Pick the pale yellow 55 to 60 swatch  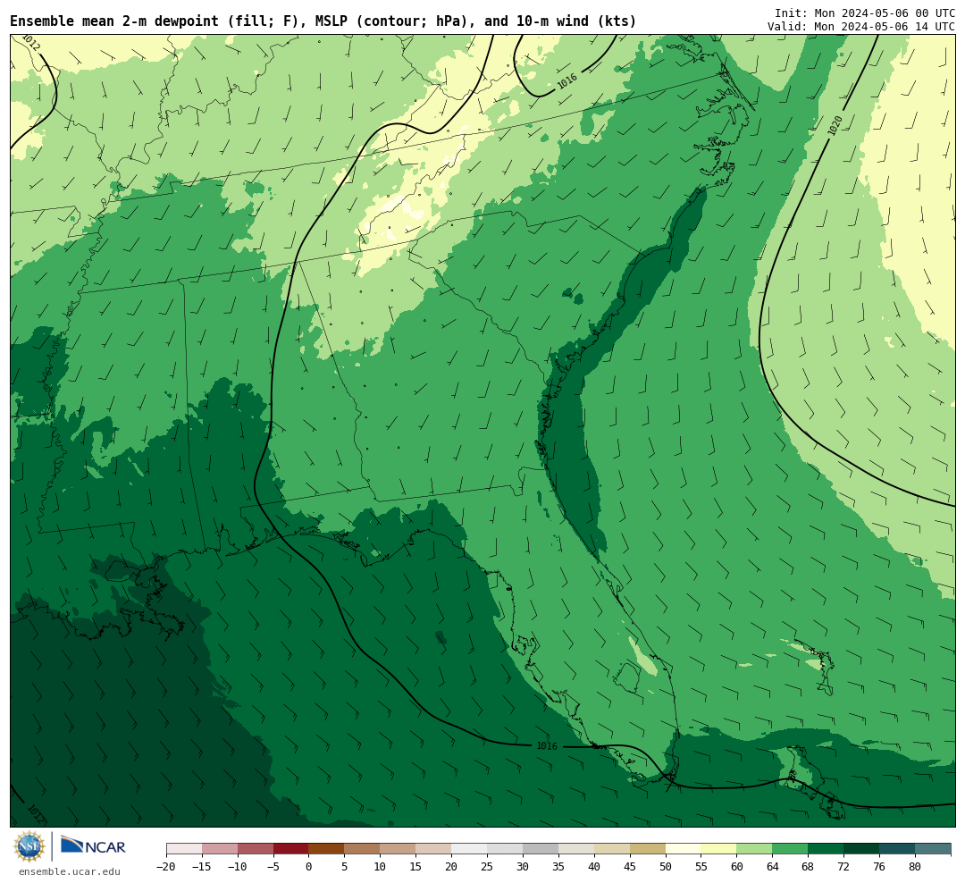tap(718, 849)
